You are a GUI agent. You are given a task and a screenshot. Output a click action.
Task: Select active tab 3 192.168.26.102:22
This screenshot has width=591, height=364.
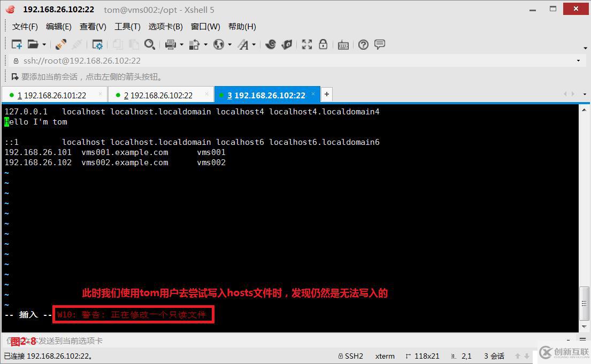266,95
